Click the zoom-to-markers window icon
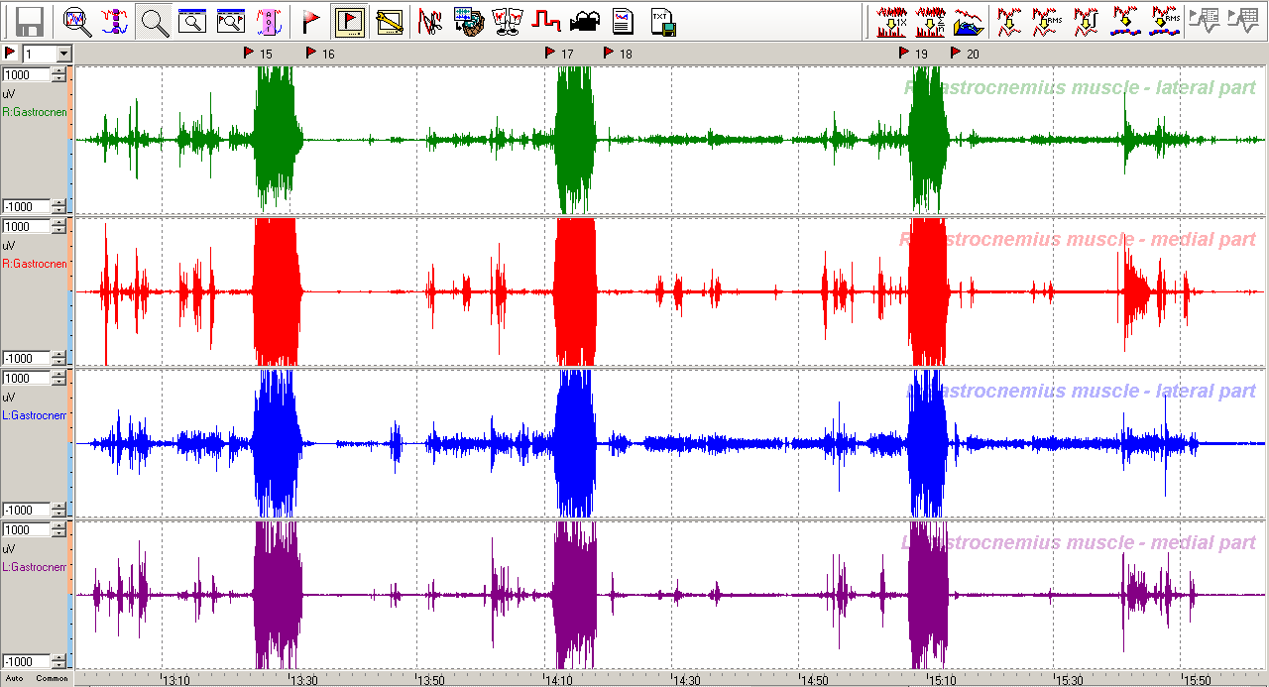Image resolution: width=1269 pixels, height=687 pixels. 230,21
